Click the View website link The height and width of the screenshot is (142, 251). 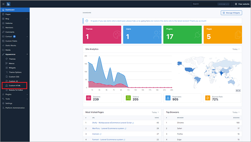pyautogui.click(x=242, y=4)
